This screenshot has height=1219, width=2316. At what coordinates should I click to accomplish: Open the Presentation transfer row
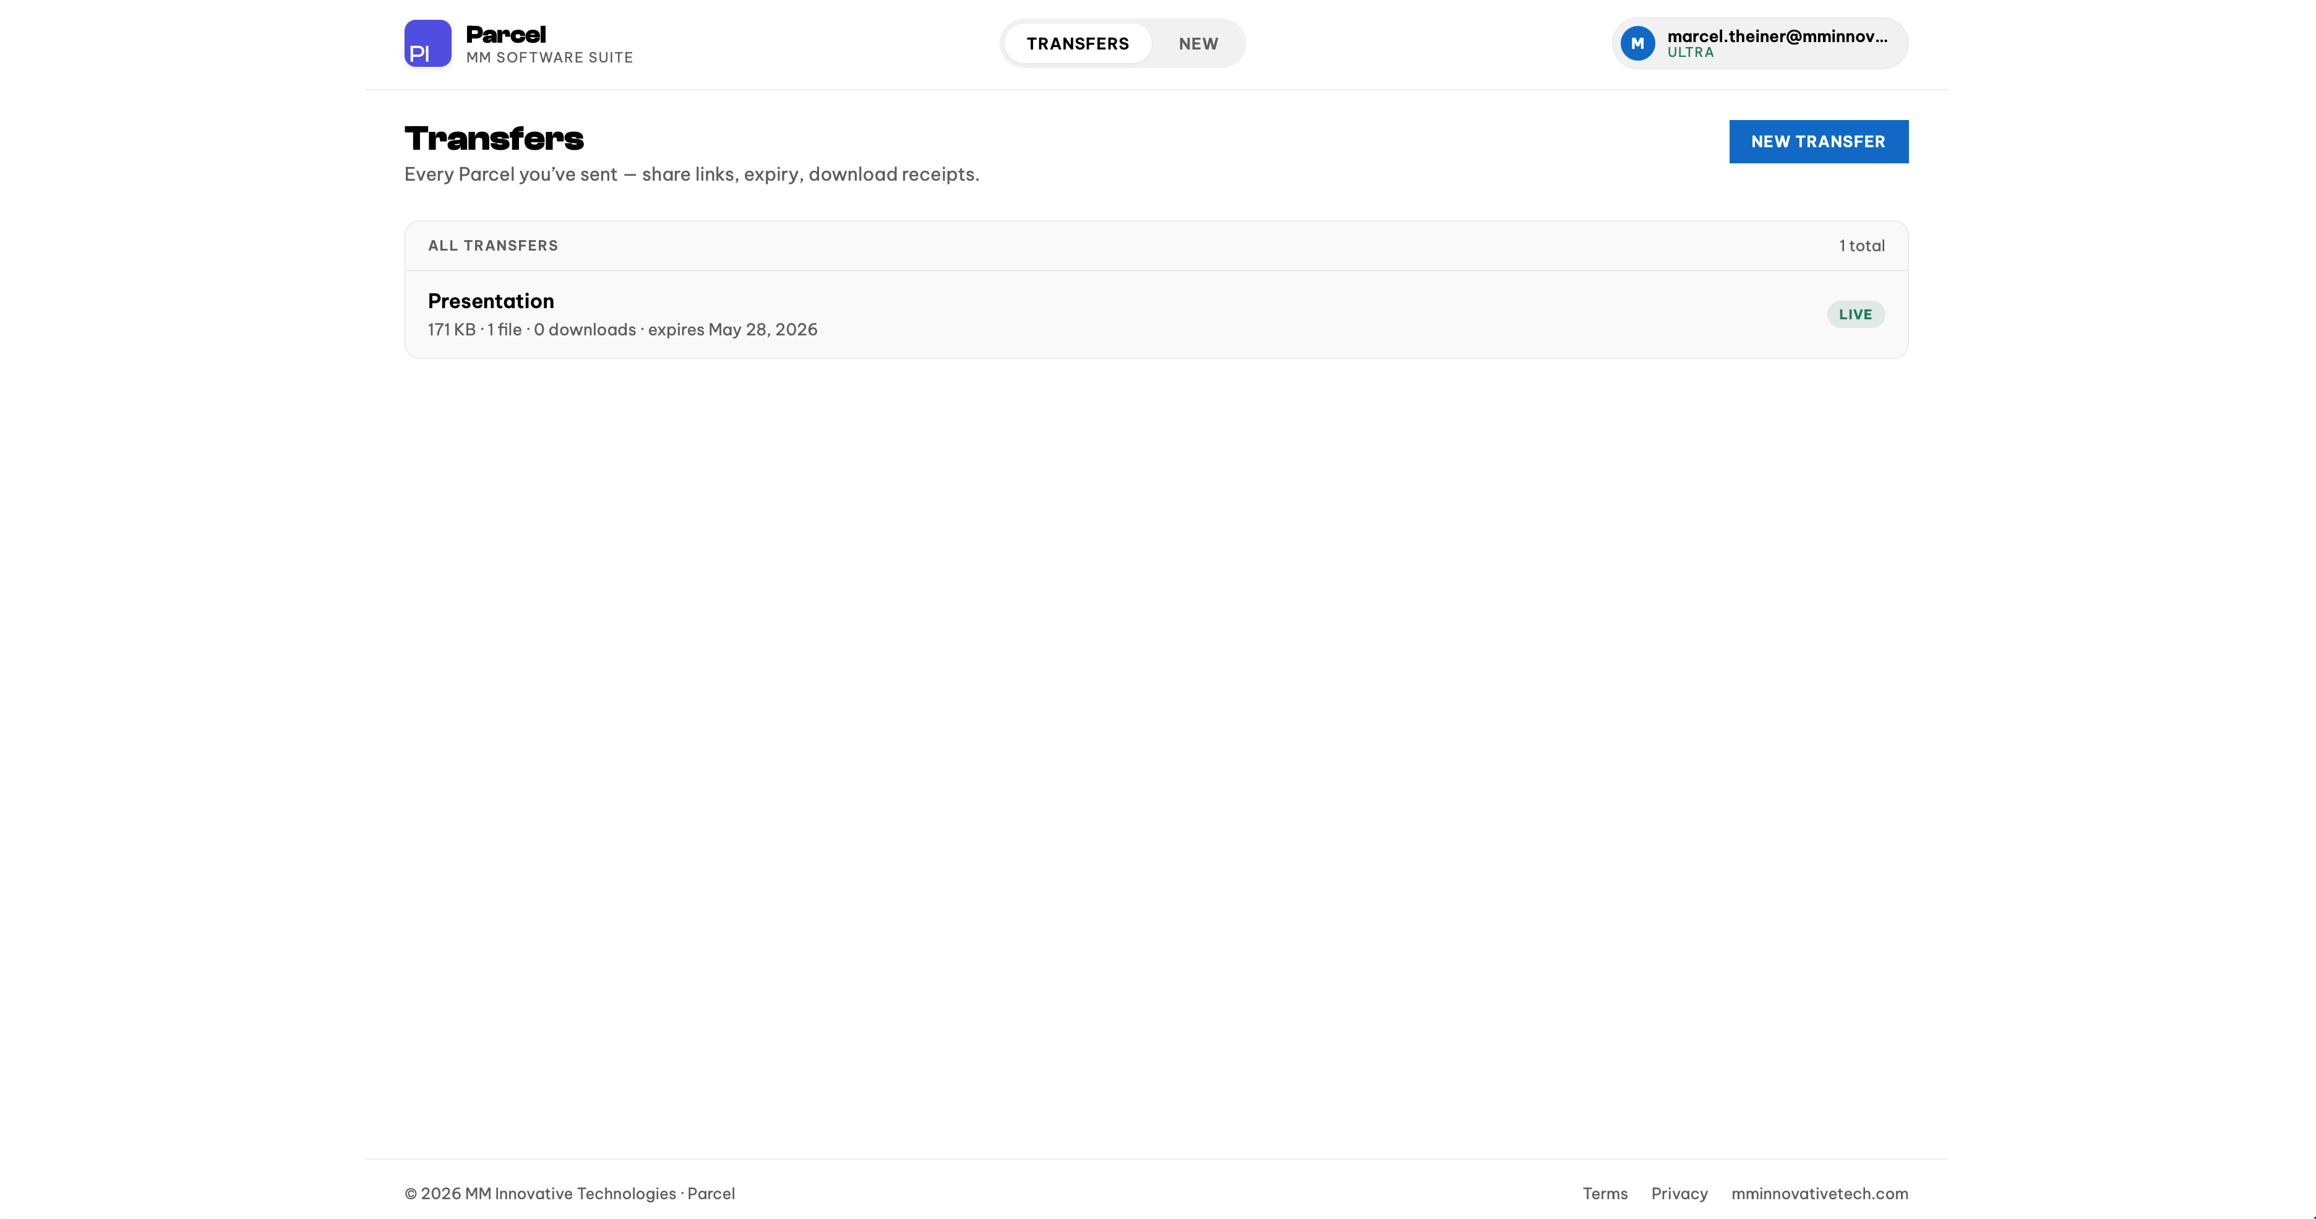pyautogui.click(x=1156, y=314)
